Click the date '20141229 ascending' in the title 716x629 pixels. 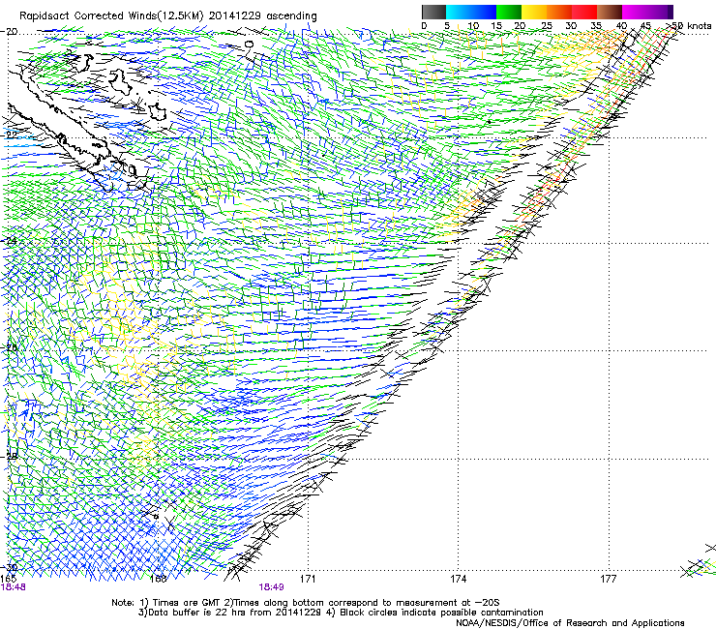tap(262, 16)
